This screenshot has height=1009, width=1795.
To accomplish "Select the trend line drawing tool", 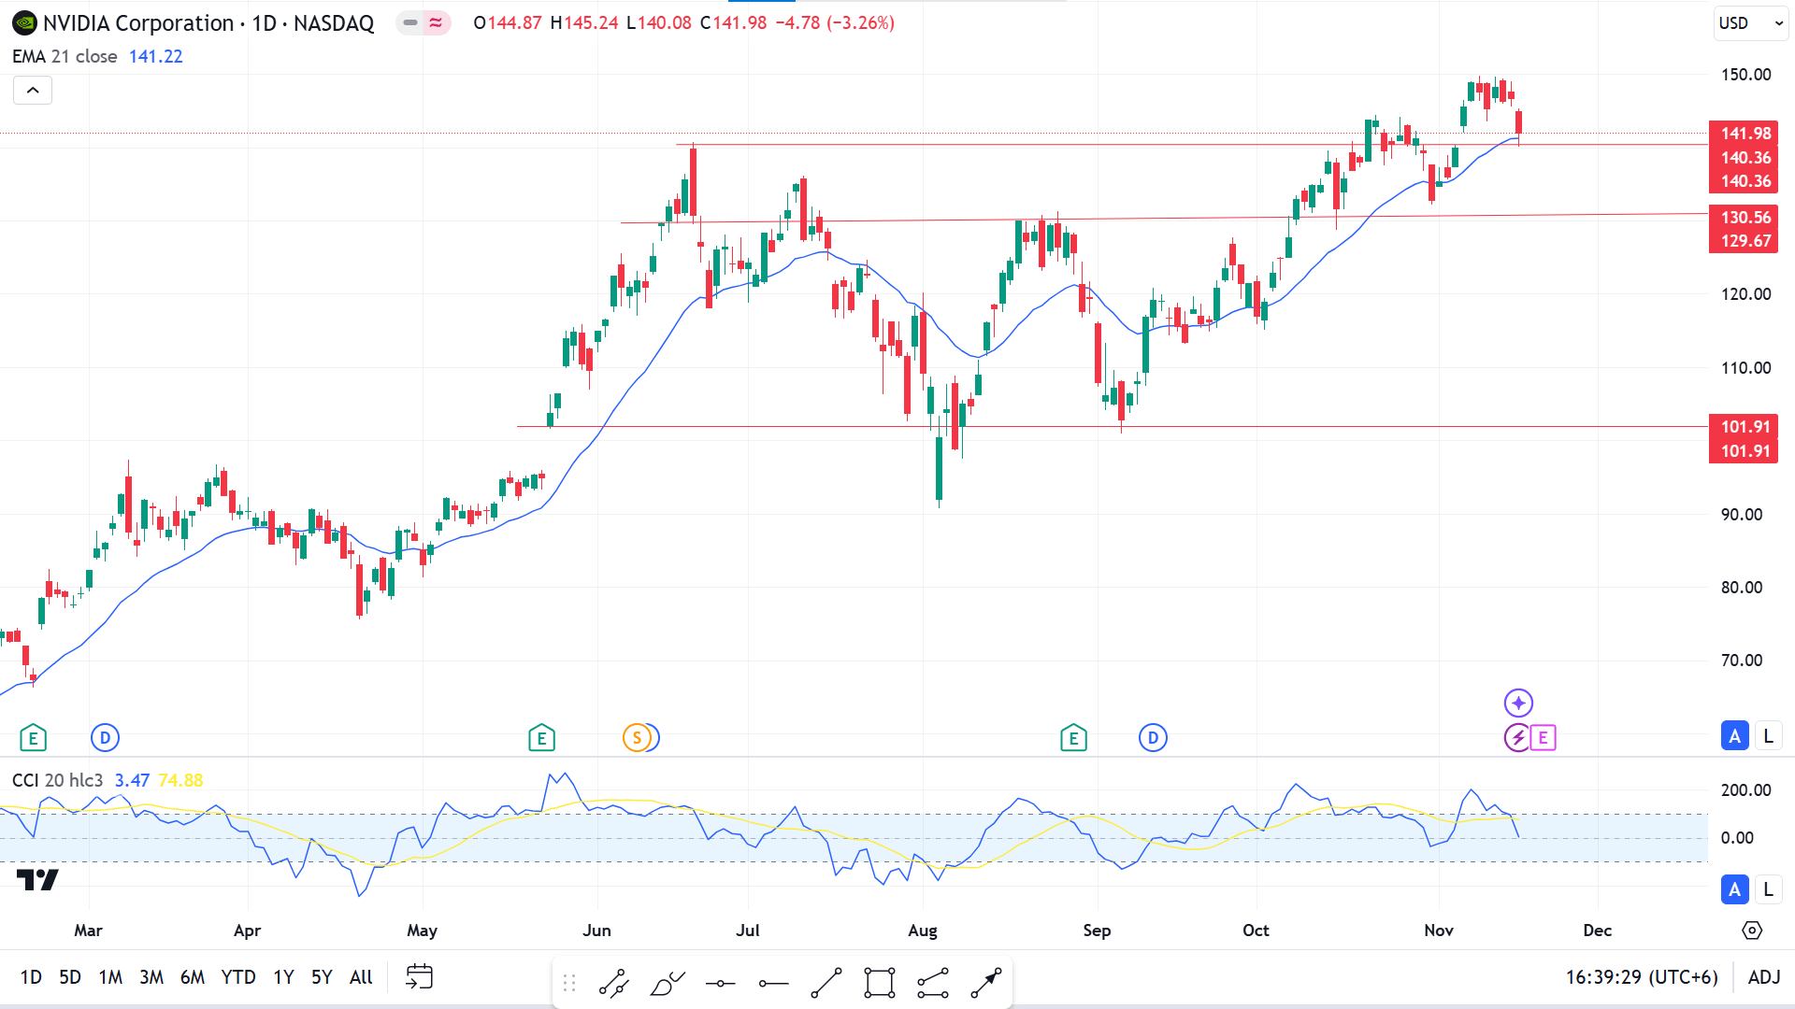I will 614,983.
